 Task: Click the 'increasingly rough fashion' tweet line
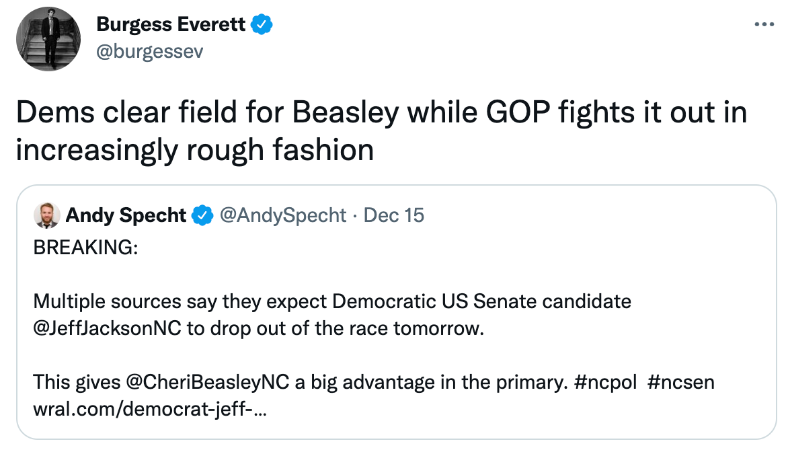(195, 150)
